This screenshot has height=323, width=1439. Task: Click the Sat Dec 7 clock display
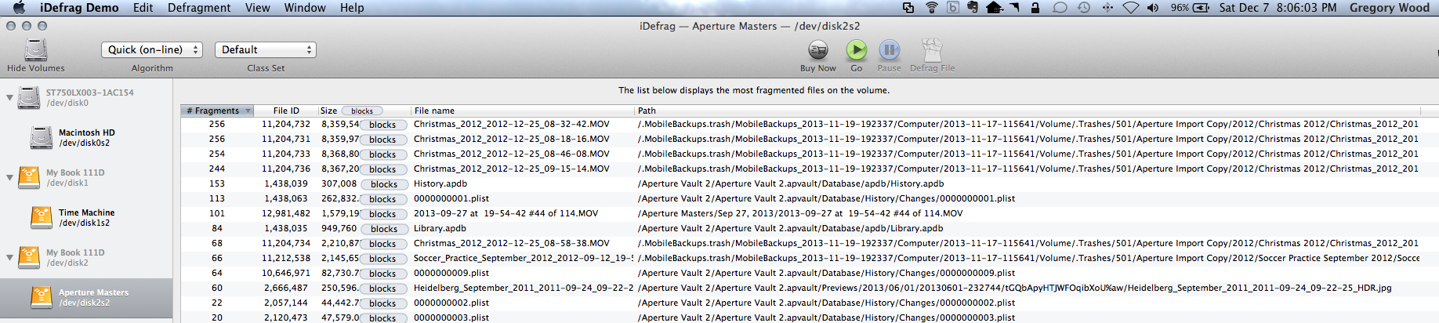tap(1278, 8)
